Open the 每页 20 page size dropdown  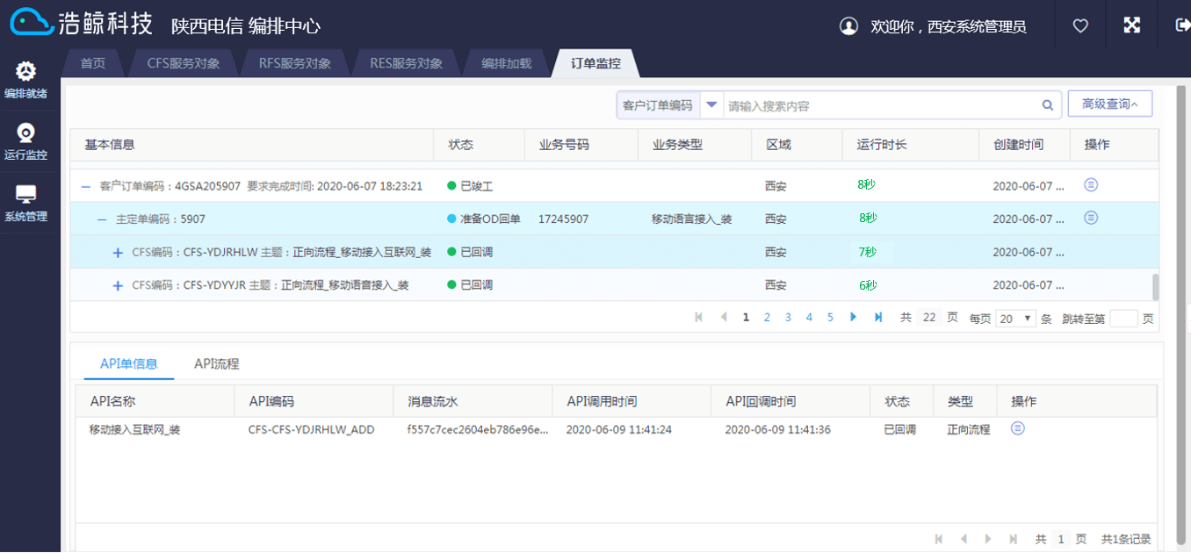click(1016, 319)
